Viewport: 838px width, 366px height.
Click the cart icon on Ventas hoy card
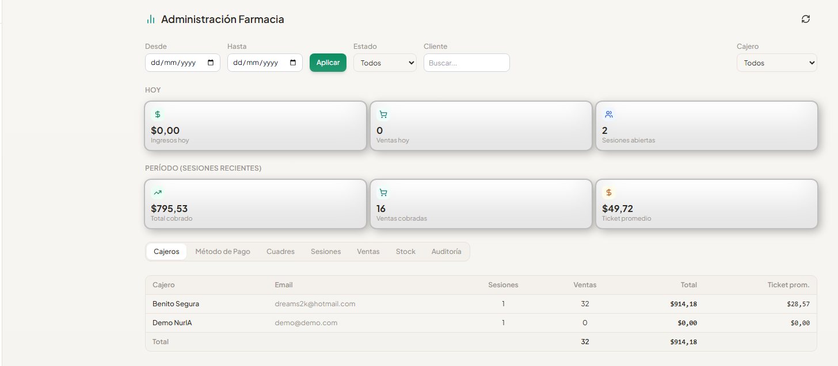click(383, 114)
